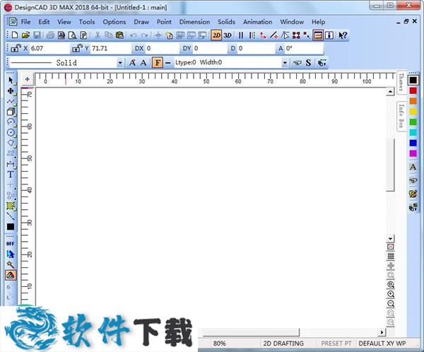Click the large S style icon
Screen dimensions: 424x352
coord(308,63)
